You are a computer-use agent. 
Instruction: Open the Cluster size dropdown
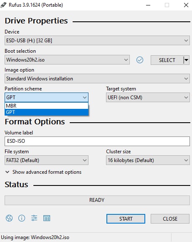tap(148, 160)
